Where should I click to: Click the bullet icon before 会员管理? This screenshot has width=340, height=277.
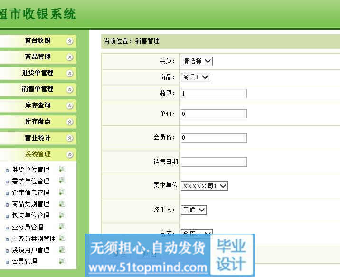click(x=8, y=262)
